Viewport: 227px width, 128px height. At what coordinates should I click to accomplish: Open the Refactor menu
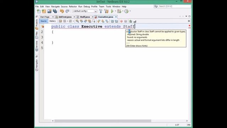pyautogui.click(x=73, y=6)
